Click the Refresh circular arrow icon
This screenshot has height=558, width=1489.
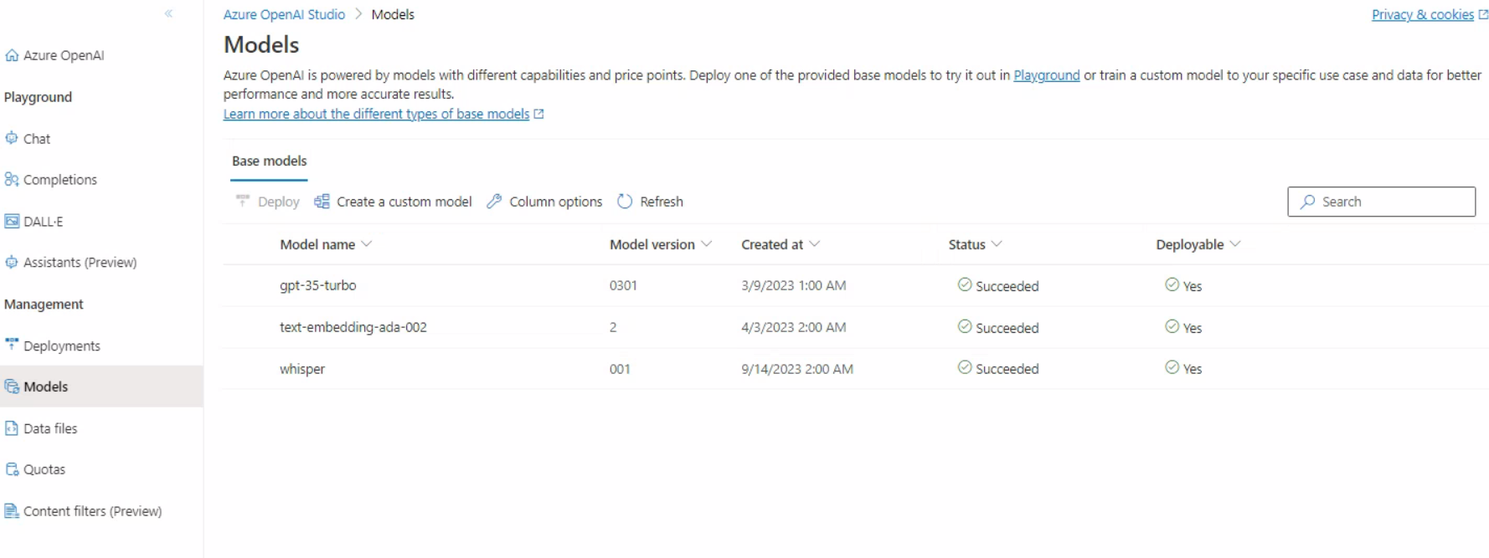[x=625, y=201]
